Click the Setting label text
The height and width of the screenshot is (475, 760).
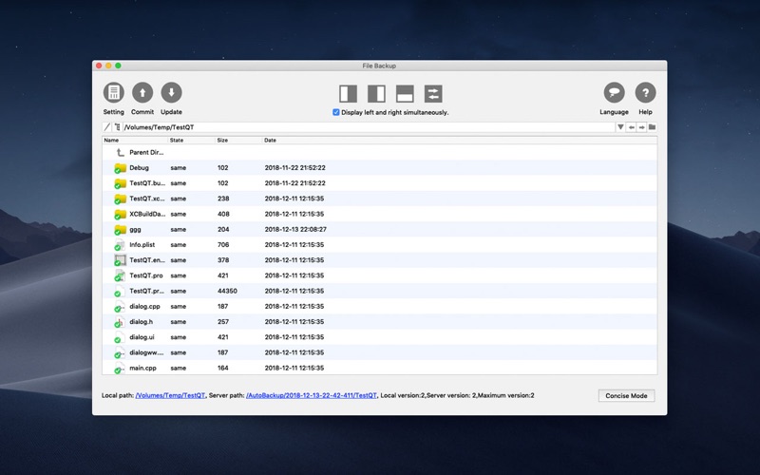(113, 112)
